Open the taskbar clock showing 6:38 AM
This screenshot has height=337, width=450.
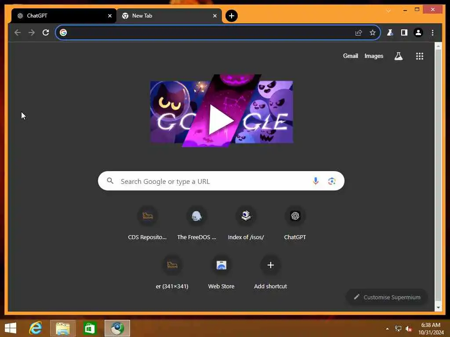tap(431, 329)
